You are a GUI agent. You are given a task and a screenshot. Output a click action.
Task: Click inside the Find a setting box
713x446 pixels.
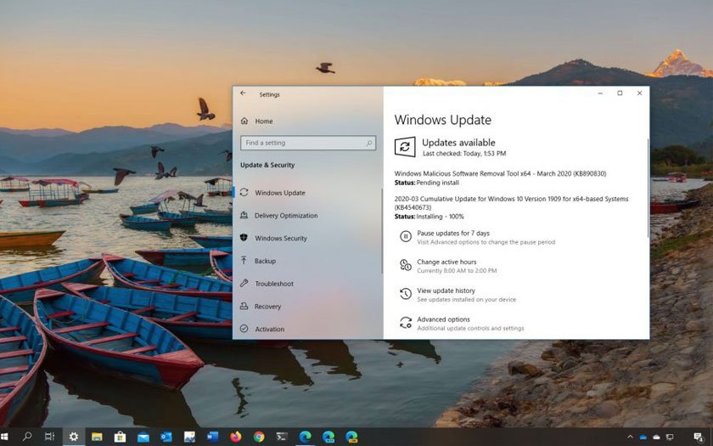click(301, 143)
